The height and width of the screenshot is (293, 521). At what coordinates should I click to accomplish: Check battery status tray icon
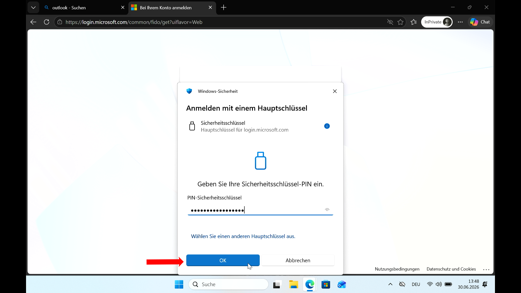point(448,284)
